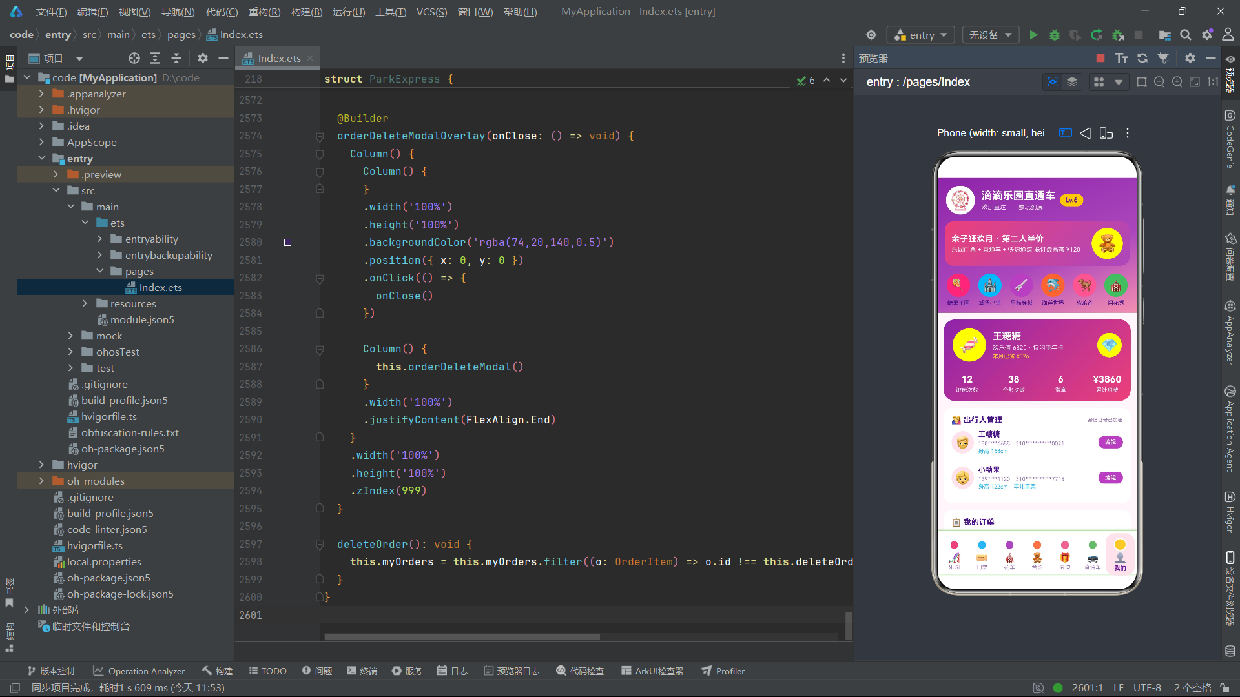Open entry run configuration dropdown
1240x697 pixels.
[x=920, y=35]
